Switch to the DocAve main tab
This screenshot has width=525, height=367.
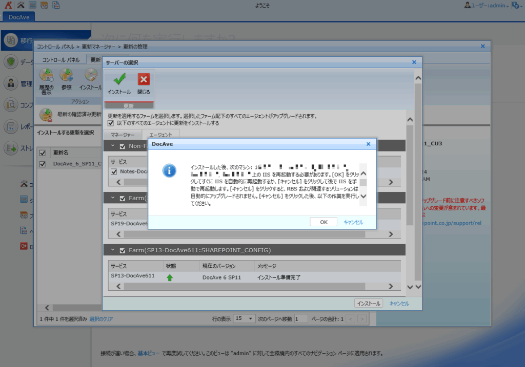coord(19,17)
